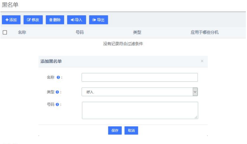
Task: Focus the 名称 text input field
Action: [x=140, y=78]
